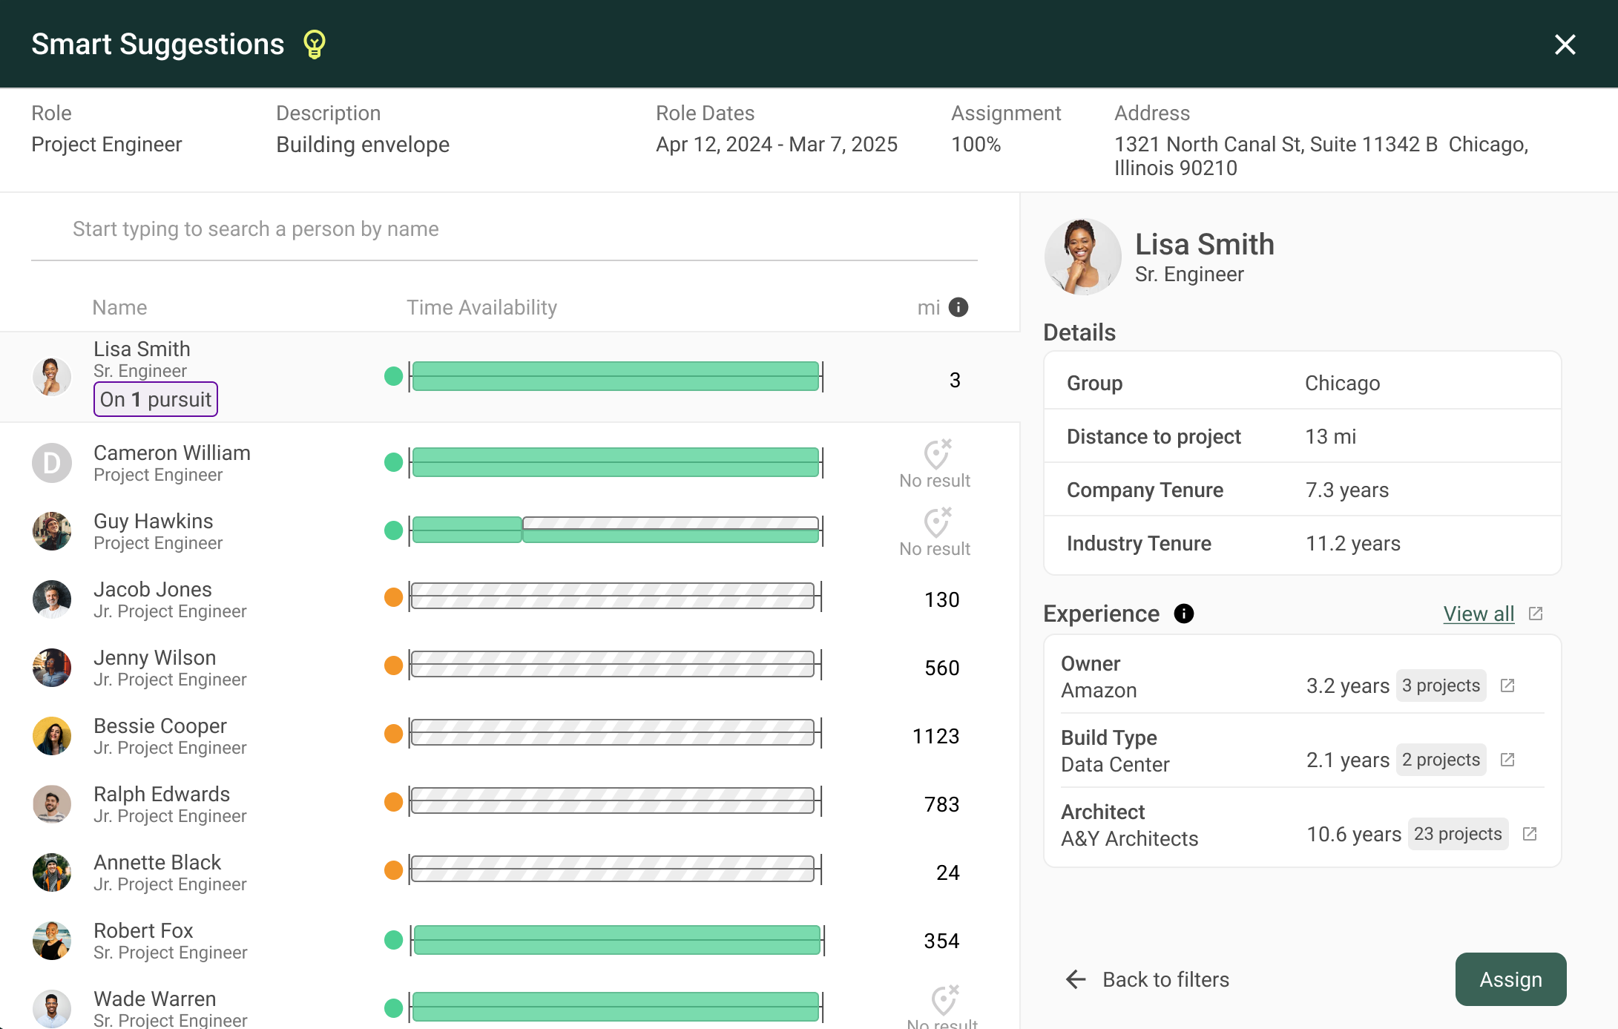Viewport: 1618px width, 1029px height.
Task: Click the On 1 pursuit badge
Action: pyautogui.click(x=156, y=399)
